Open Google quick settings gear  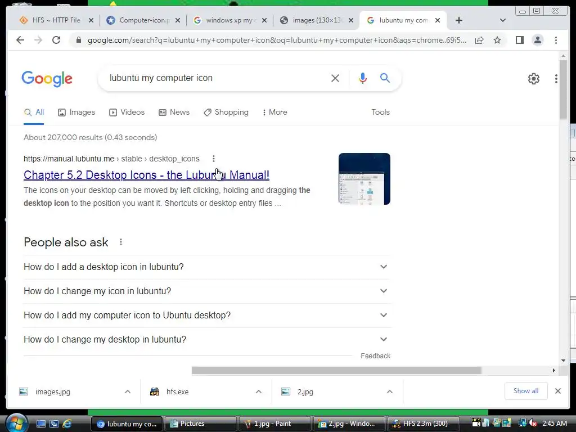(x=533, y=79)
